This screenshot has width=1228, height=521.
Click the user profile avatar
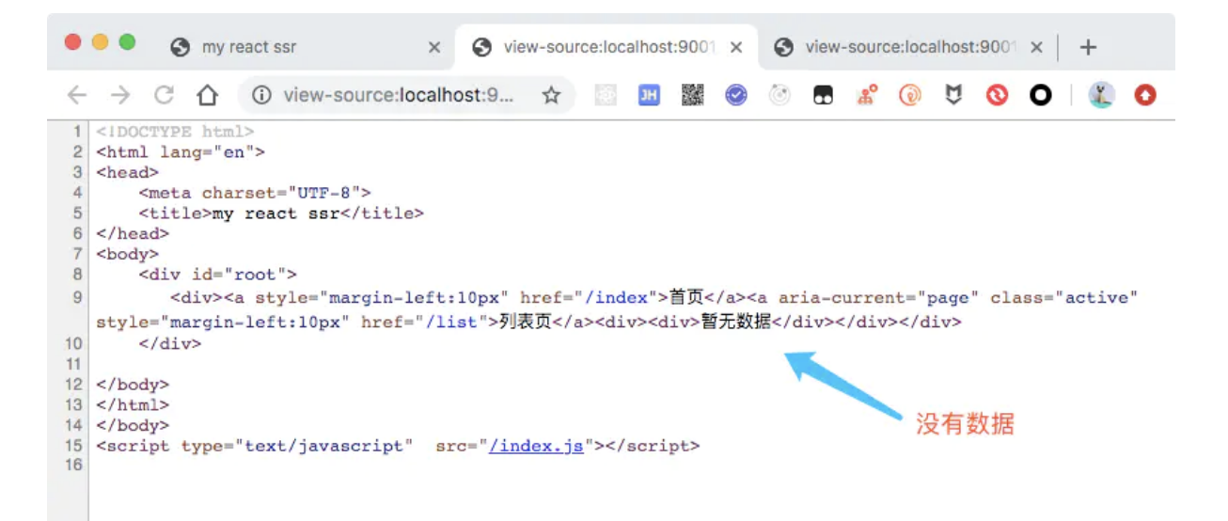pyautogui.click(x=1102, y=95)
